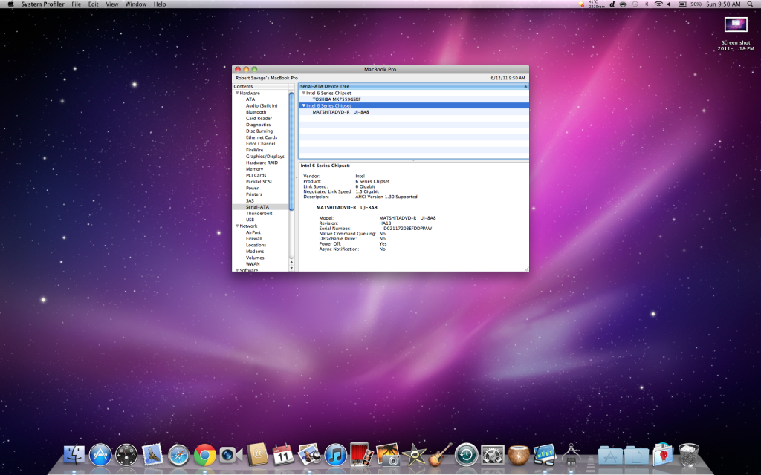Click the Bluetooth menu bar icon
The image size is (761, 475).
point(647,4)
